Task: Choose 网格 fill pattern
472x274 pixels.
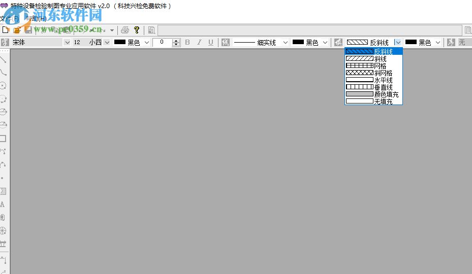Action: click(373, 66)
